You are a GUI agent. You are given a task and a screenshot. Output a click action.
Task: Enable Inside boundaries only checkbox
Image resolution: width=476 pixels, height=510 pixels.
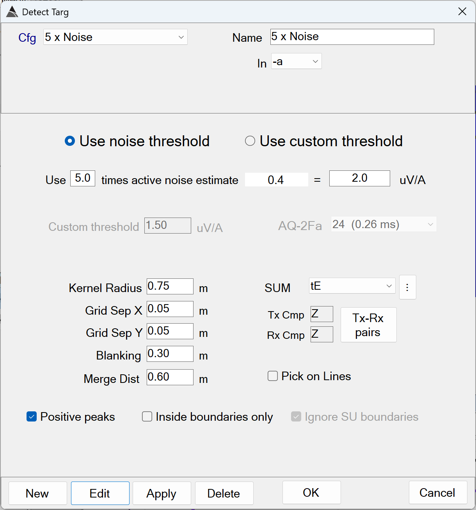point(147,417)
